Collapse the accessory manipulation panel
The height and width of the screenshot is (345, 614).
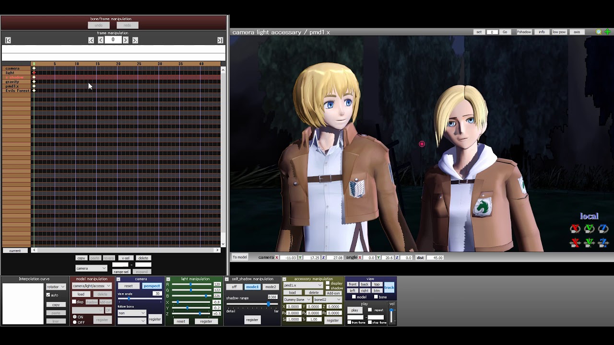[x=284, y=279]
